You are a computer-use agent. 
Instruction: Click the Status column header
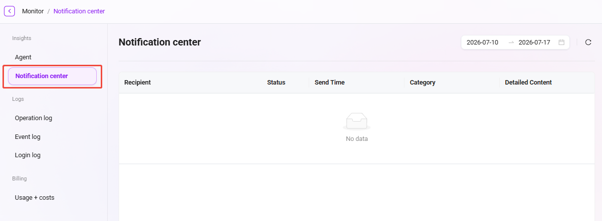(x=276, y=83)
